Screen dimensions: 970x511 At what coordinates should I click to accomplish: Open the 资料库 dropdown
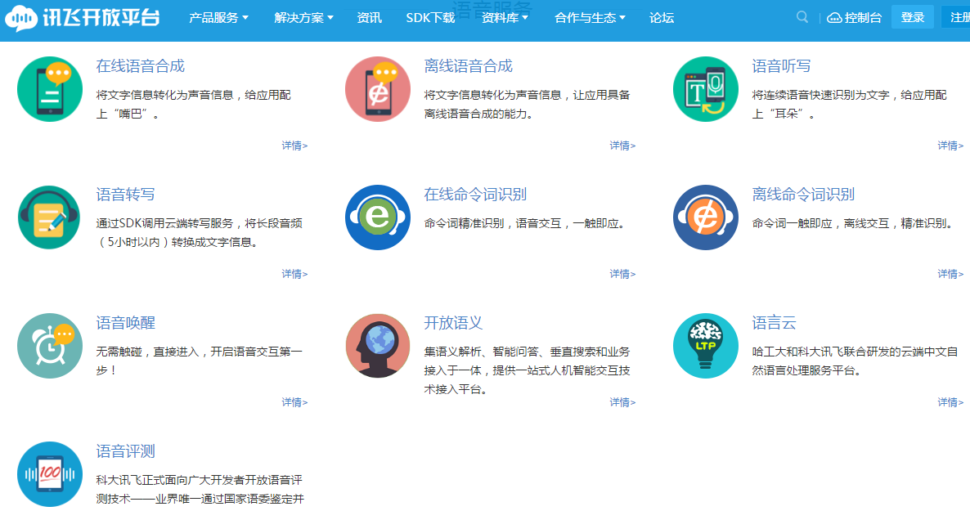click(x=505, y=18)
